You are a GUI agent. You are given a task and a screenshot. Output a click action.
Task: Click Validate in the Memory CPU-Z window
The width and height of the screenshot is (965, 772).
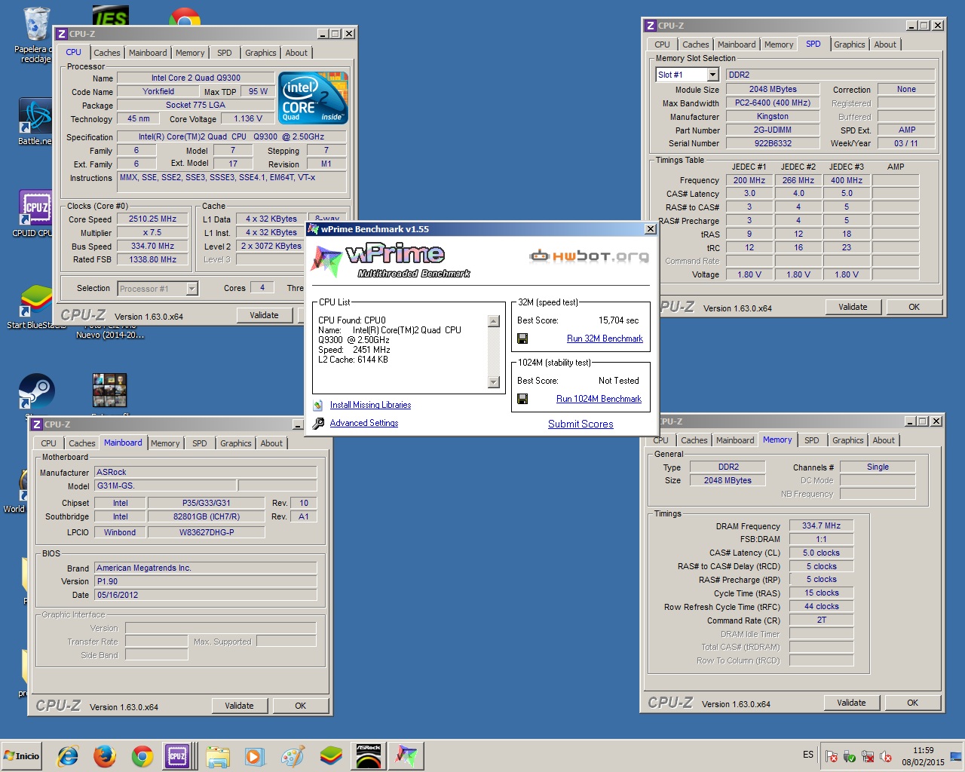click(851, 703)
